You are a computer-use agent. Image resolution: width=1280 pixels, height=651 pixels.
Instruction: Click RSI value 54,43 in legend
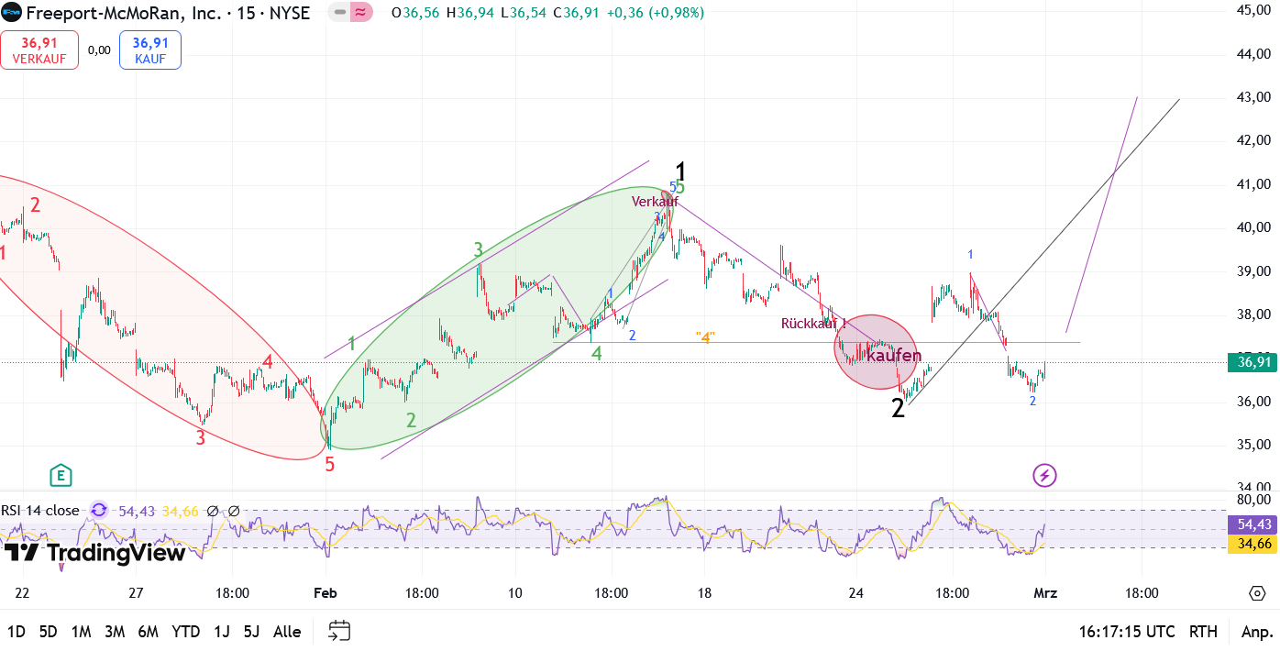[x=137, y=511]
